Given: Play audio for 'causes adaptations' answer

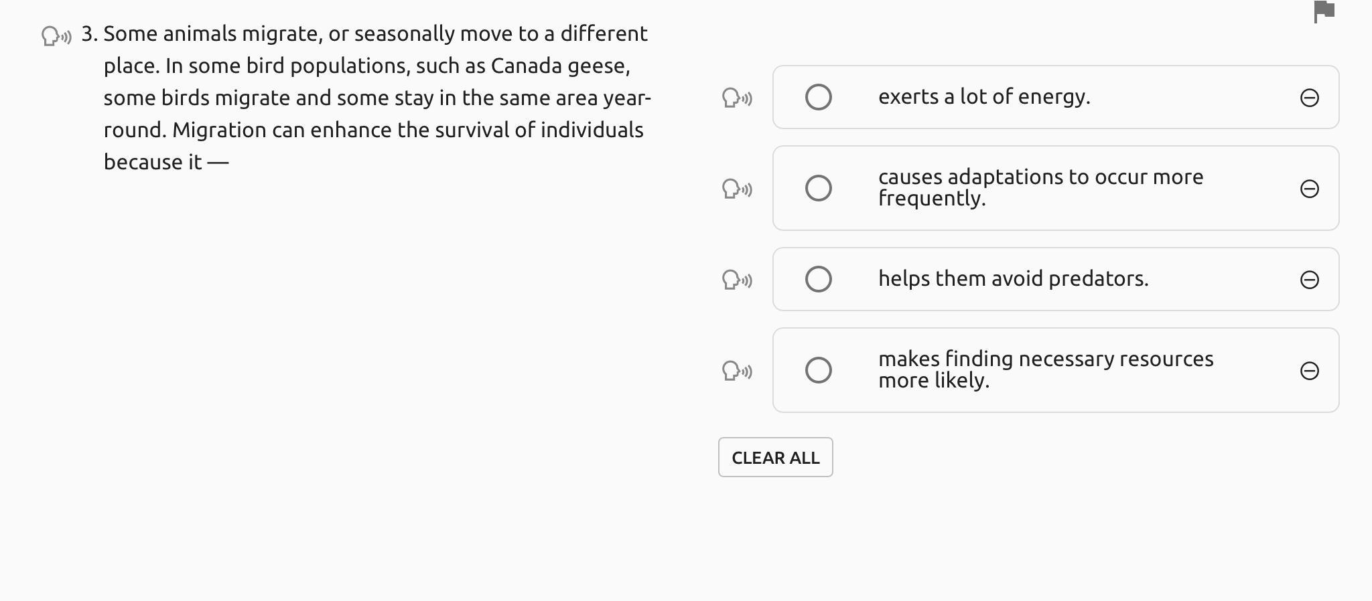Looking at the screenshot, I should tap(737, 189).
